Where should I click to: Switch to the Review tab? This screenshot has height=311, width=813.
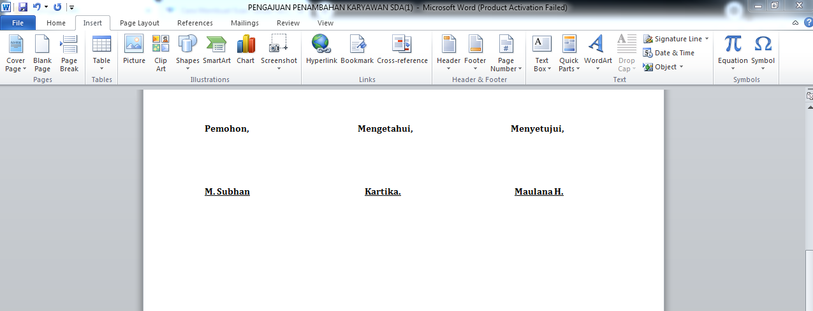tap(288, 23)
